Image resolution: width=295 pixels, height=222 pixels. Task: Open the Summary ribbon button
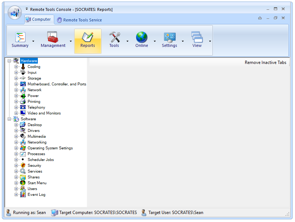[x=20, y=40]
